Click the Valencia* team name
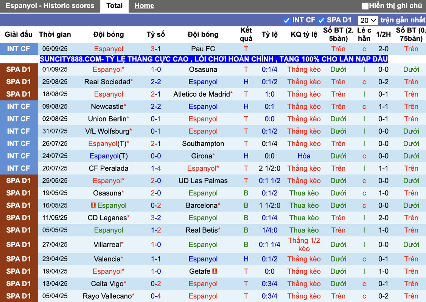This screenshot has width=426, height=302. coord(109,259)
